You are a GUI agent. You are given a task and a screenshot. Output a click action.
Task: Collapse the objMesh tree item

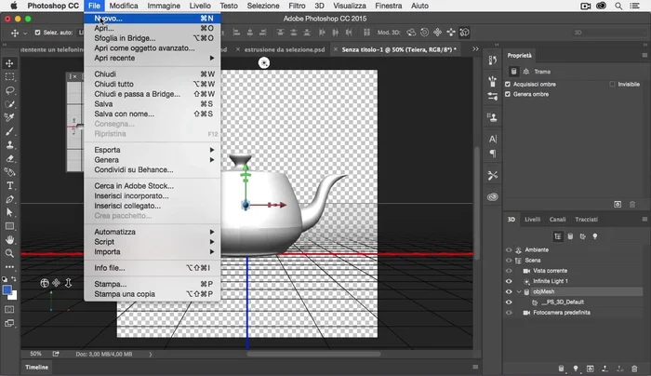520,292
